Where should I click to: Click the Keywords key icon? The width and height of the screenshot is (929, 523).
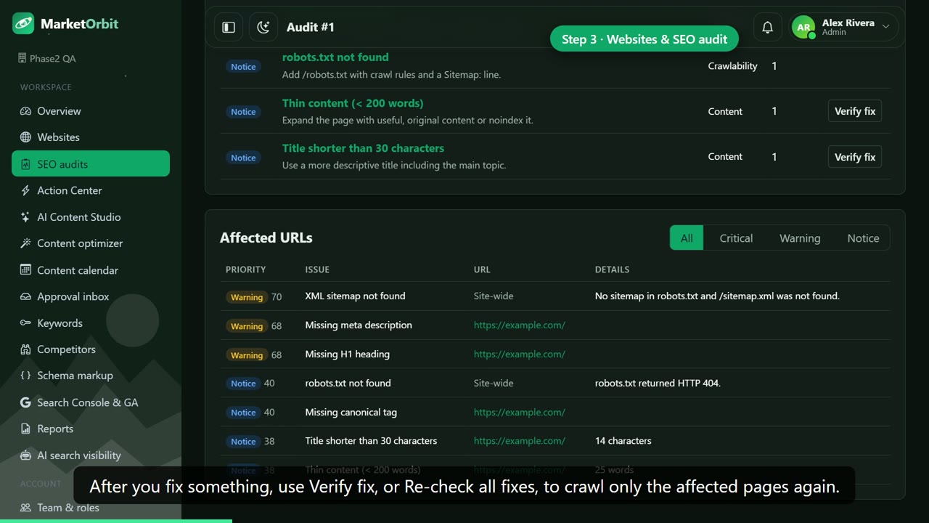[25, 323]
